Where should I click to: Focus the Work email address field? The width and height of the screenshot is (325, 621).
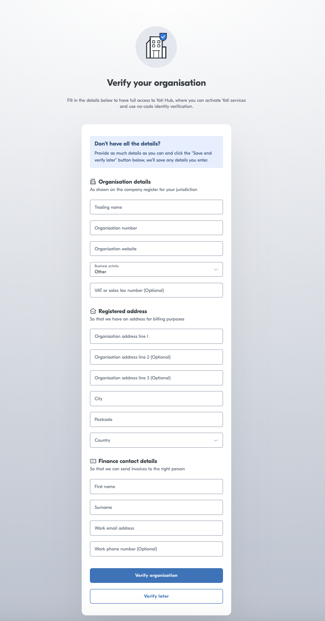click(x=156, y=528)
